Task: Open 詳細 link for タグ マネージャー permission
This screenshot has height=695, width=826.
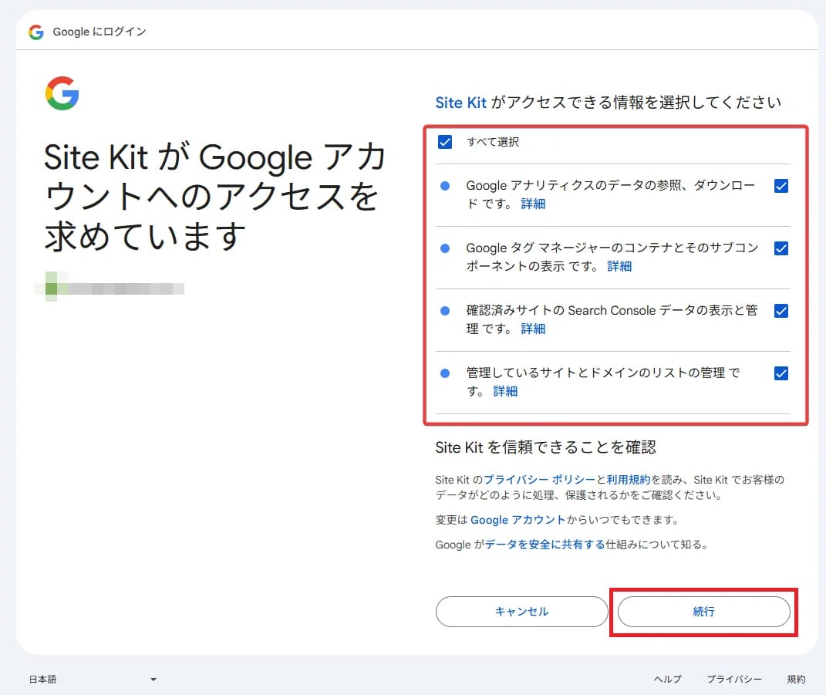Action: click(619, 266)
